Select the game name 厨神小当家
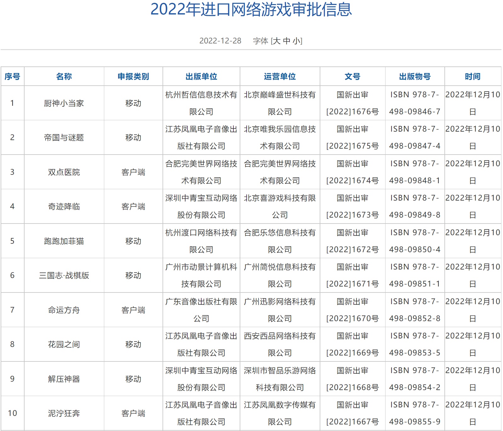 coord(64,103)
